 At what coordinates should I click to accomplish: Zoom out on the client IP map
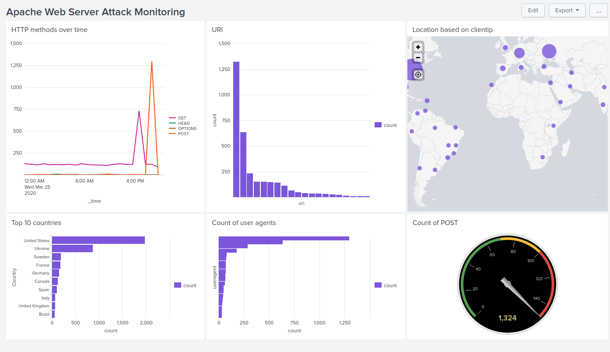(417, 57)
